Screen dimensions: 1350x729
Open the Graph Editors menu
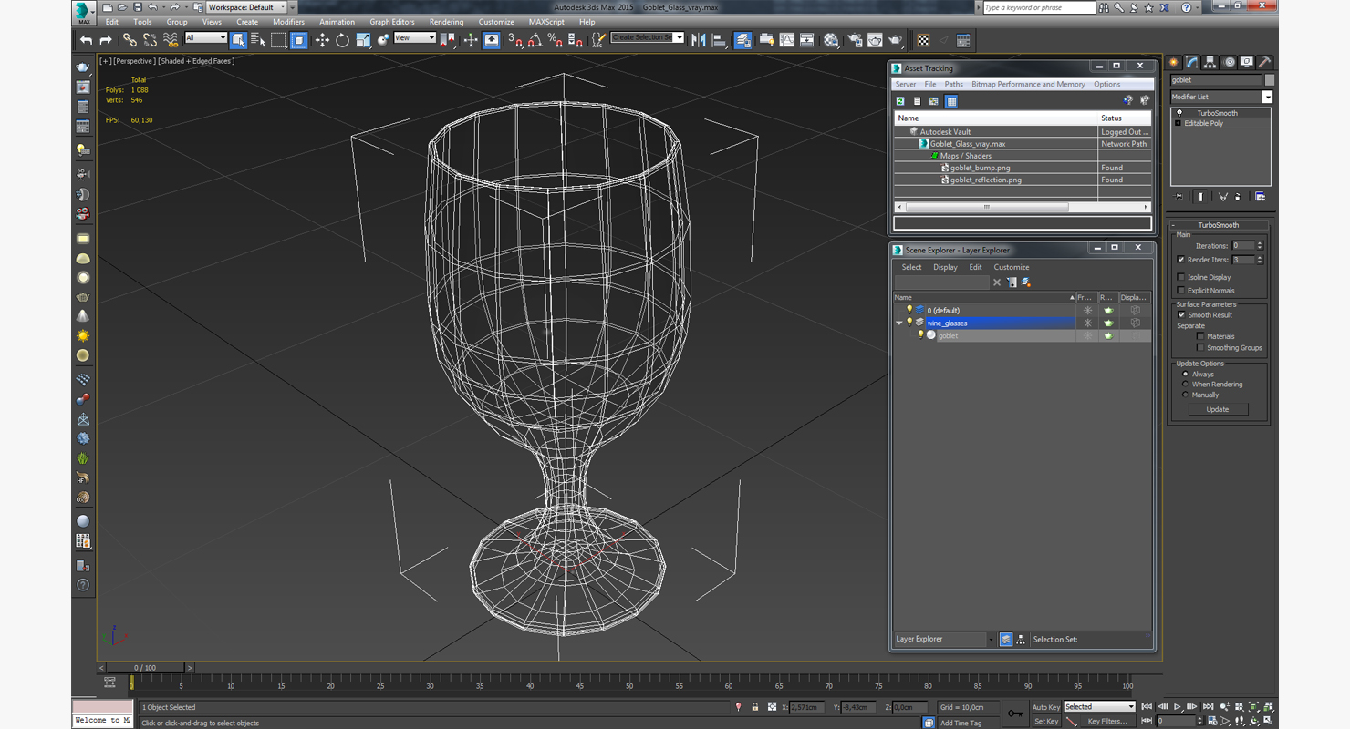click(392, 22)
